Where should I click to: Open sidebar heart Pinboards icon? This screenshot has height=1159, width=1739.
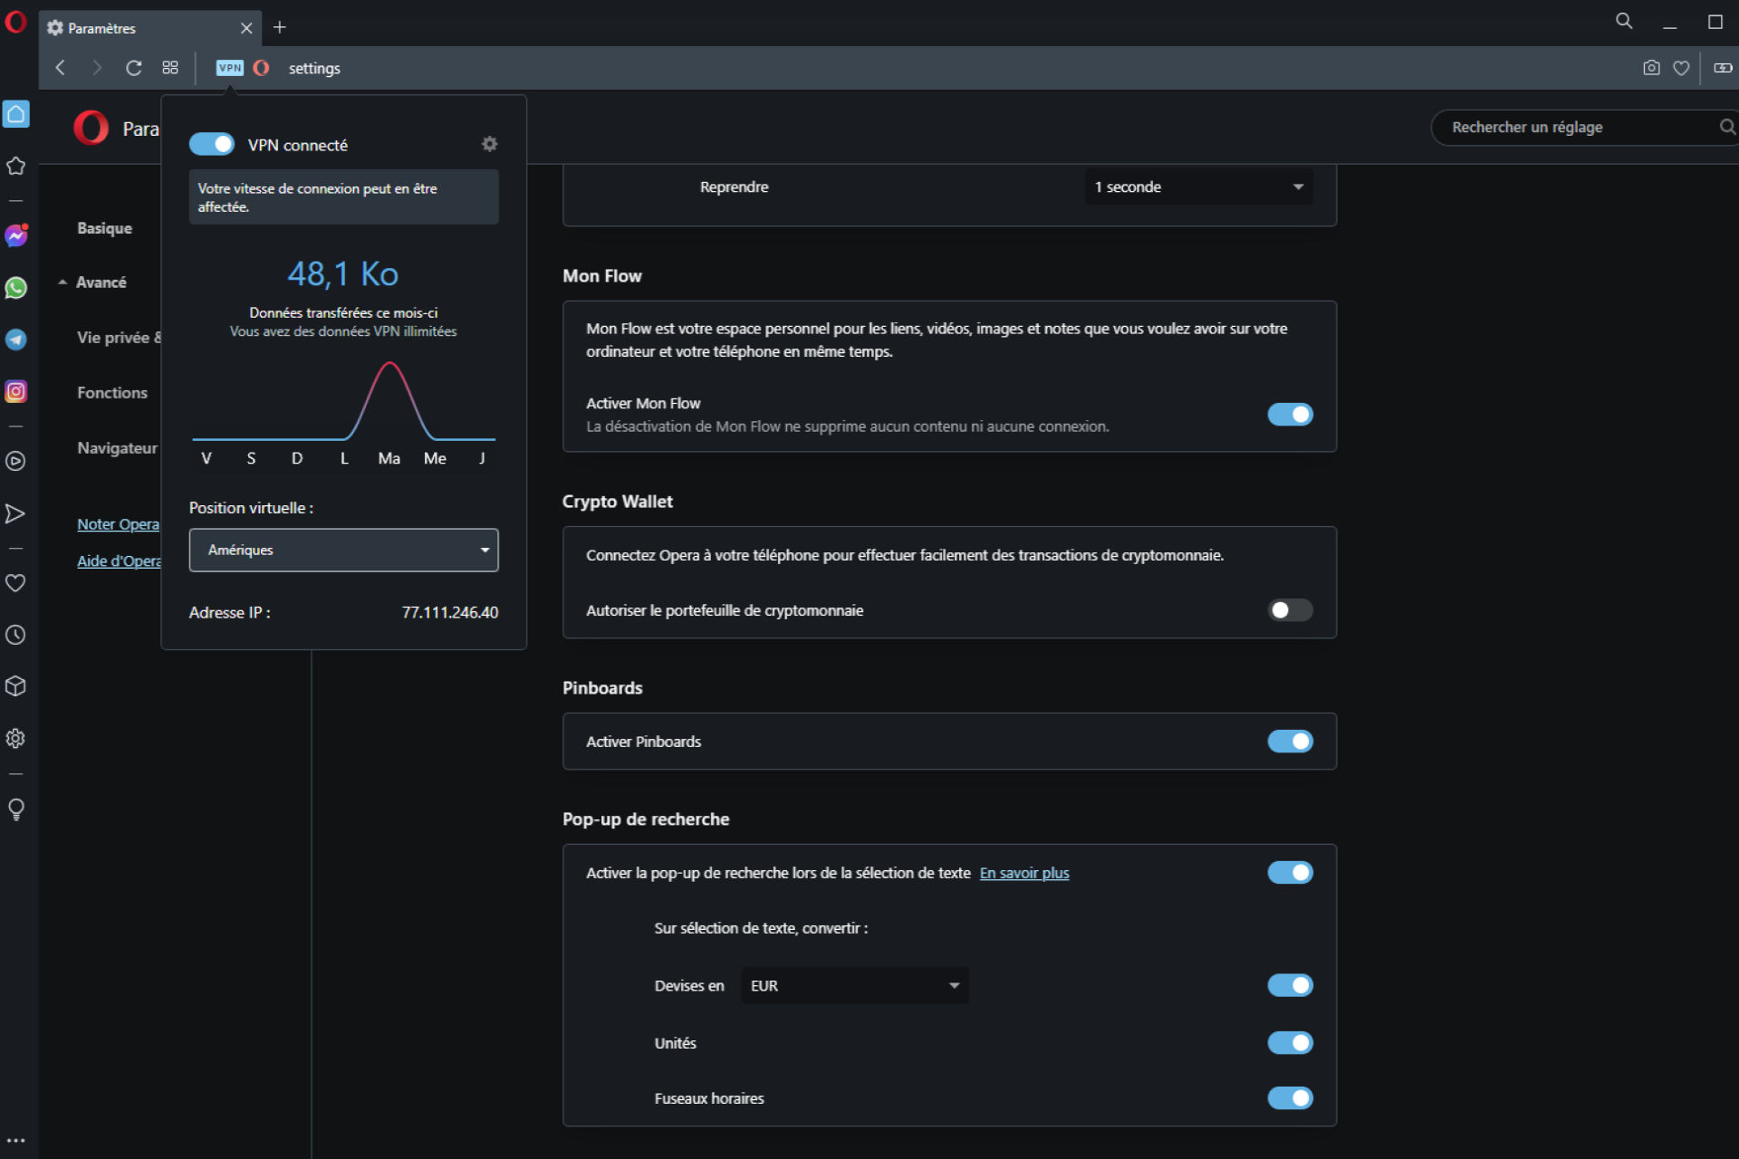(16, 583)
